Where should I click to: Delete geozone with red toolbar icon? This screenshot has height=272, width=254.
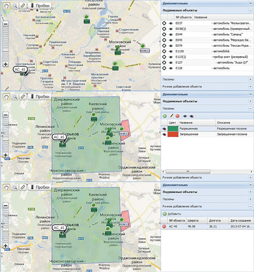177,116
